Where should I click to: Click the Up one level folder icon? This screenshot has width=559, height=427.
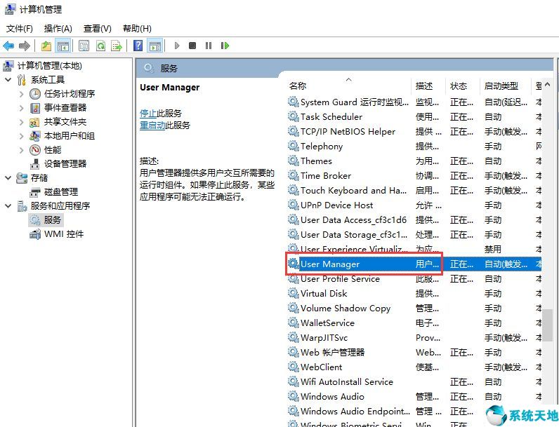point(46,46)
